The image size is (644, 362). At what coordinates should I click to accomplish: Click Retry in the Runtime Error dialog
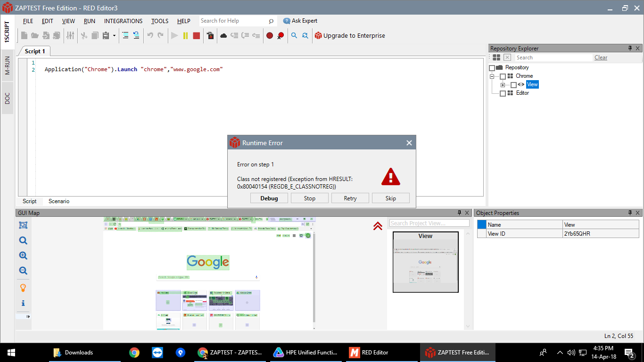coord(350,198)
